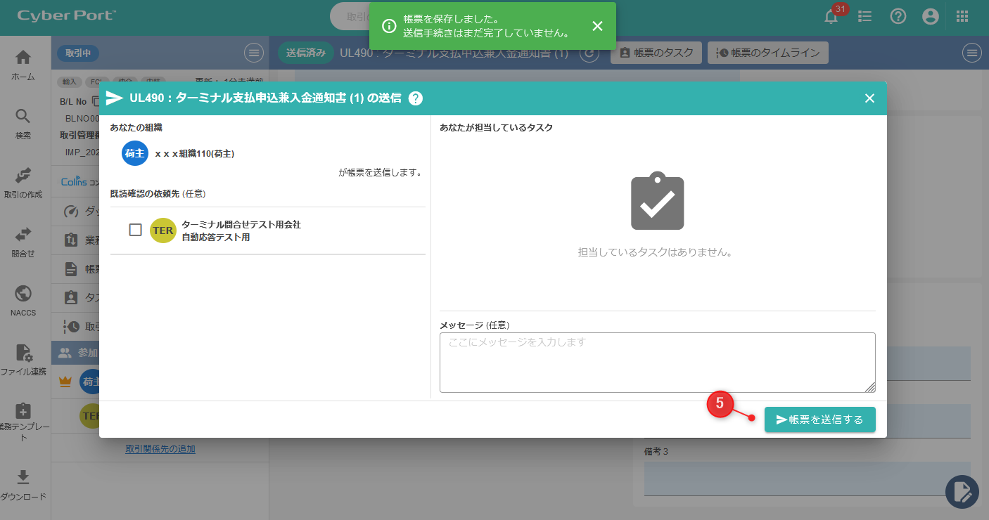Viewport: 989px width, 520px height.
Task: Click the メッセージ text input area
Action: 657,362
